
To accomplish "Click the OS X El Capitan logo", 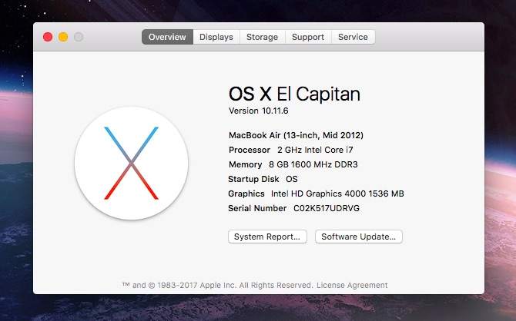I will tap(131, 163).
